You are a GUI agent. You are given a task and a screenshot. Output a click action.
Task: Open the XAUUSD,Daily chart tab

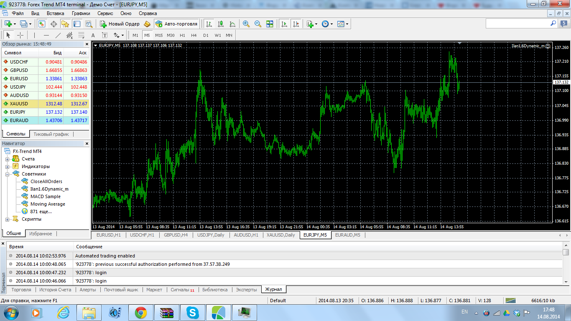tap(282, 235)
